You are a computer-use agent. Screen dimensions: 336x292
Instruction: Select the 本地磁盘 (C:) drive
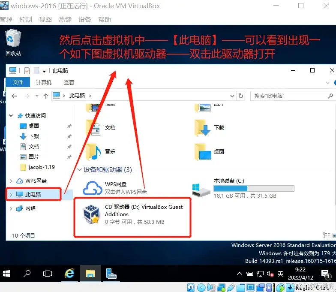click(x=243, y=188)
